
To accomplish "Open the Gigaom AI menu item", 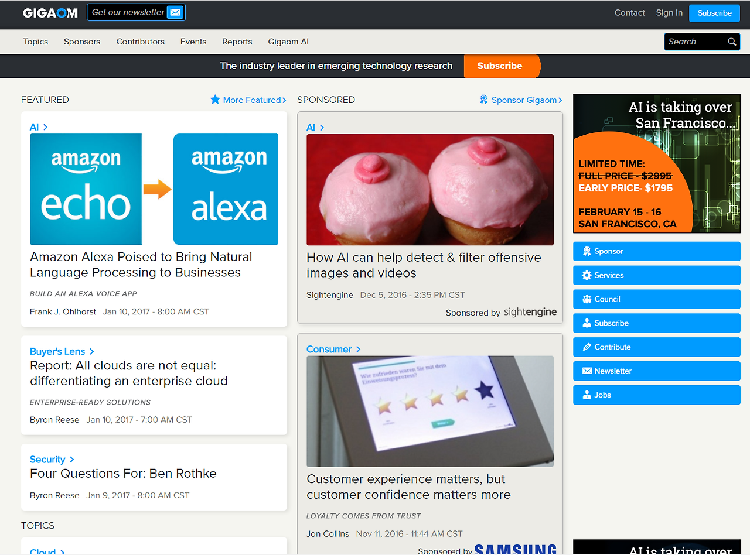I will tap(288, 42).
